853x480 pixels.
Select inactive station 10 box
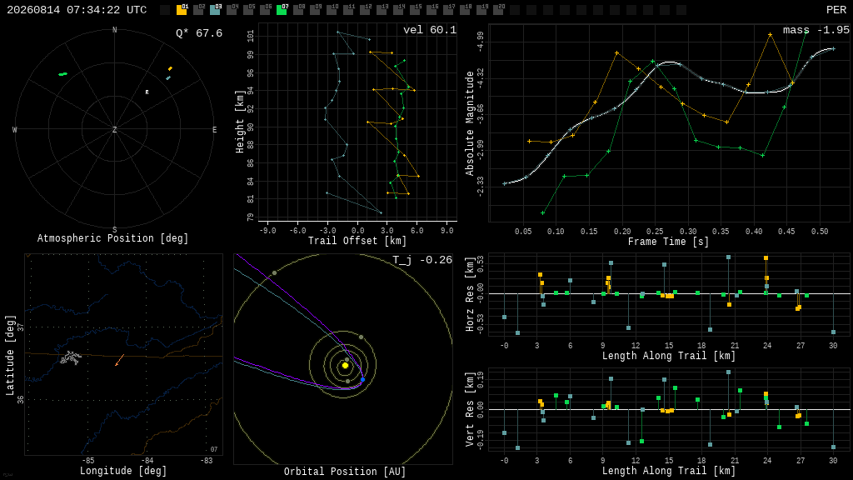pos(332,10)
